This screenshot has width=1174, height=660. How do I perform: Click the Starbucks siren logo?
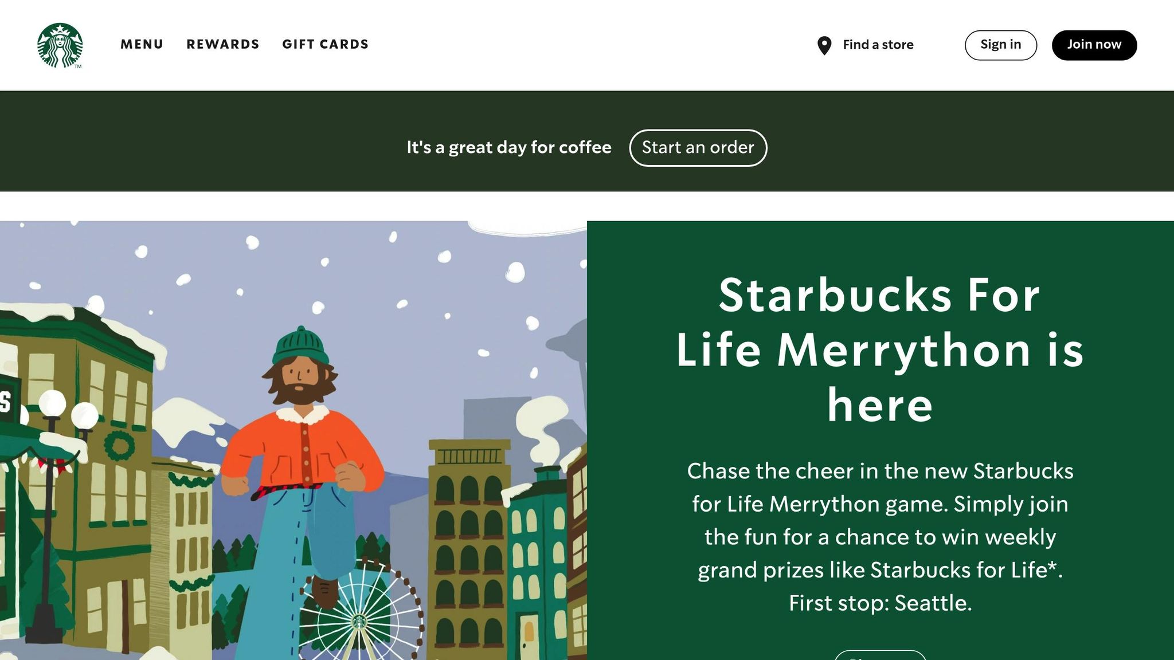[60, 45]
